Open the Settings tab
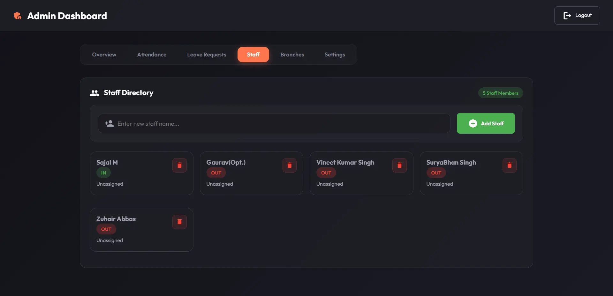 [x=335, y=55]
